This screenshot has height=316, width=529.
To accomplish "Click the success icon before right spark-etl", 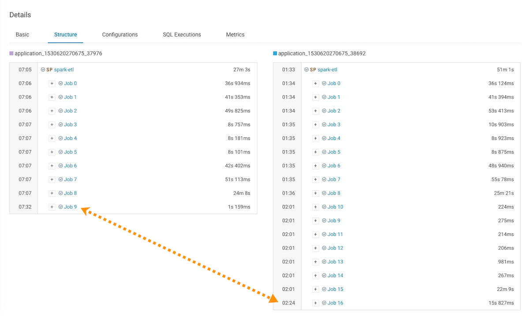I will [306, 70].
